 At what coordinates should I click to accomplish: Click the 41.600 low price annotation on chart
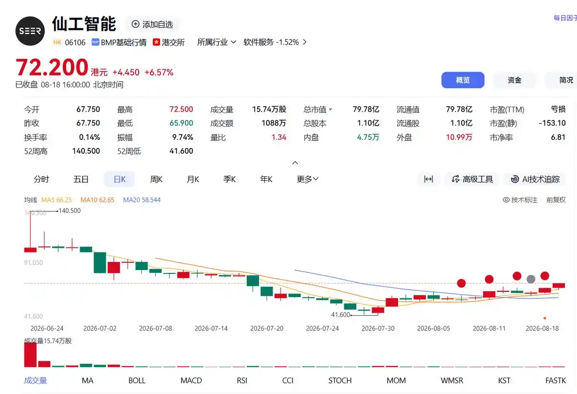[x=341, y=315]
